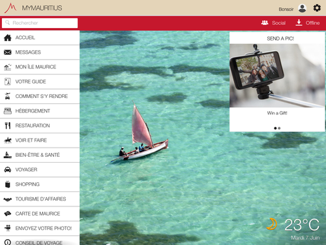Click in the Rechercher search field
The width and height of the screenshot is (326, 245).
pos(40,23)
